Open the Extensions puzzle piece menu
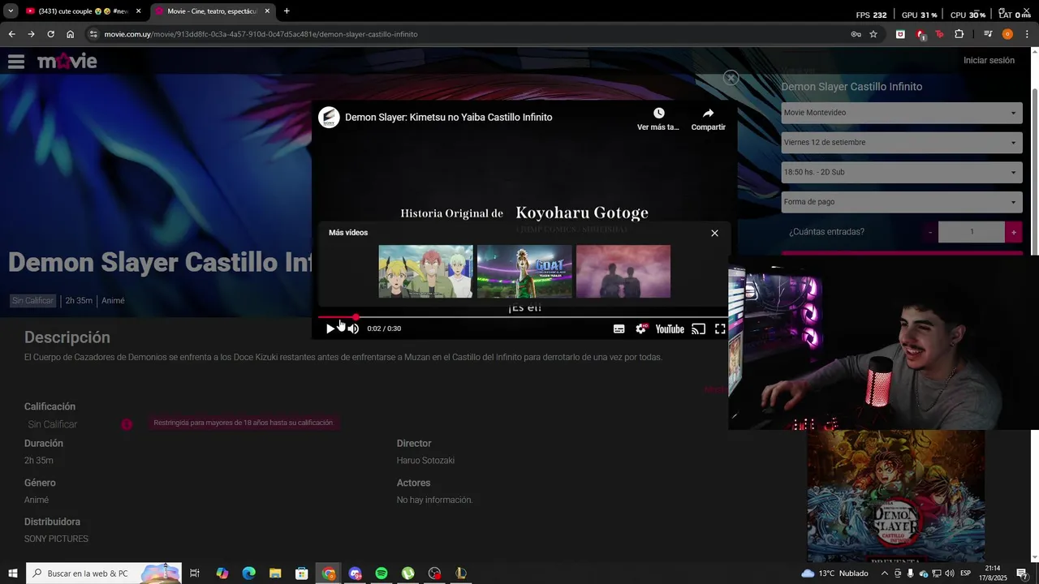 point(959,34)
